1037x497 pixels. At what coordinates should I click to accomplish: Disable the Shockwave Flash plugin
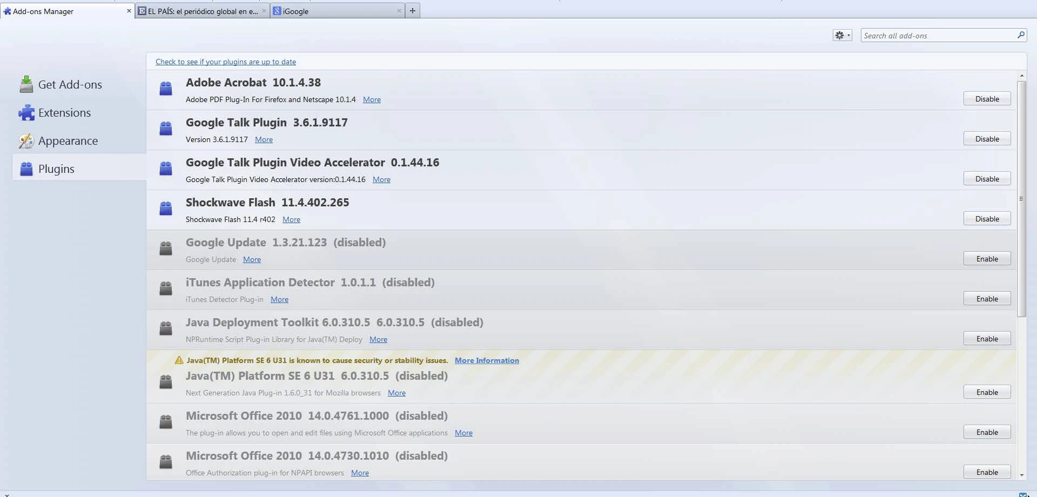coord(987,219)
